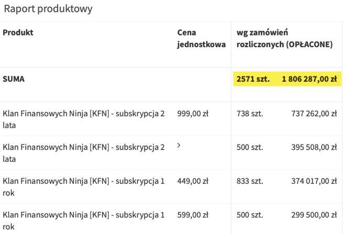Click the '395 508,00 zł' amount

point(314,148)
